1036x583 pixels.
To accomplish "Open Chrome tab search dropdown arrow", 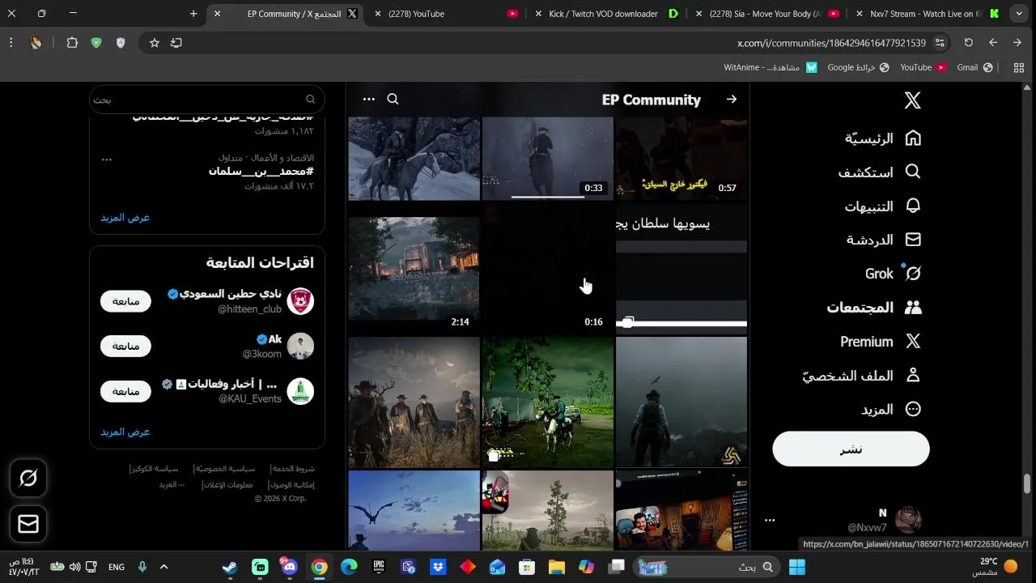I will click(1019, 14).
